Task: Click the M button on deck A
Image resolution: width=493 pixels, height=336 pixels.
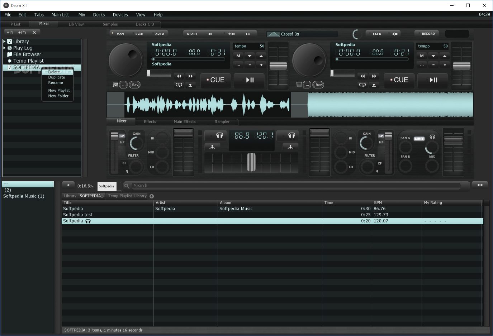Action: (238, 56)
